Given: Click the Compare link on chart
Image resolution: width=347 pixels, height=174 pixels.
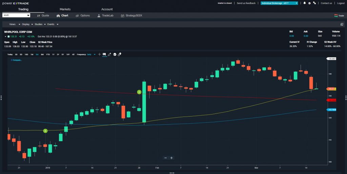Looking at the screenshot, I should point(16,60).
